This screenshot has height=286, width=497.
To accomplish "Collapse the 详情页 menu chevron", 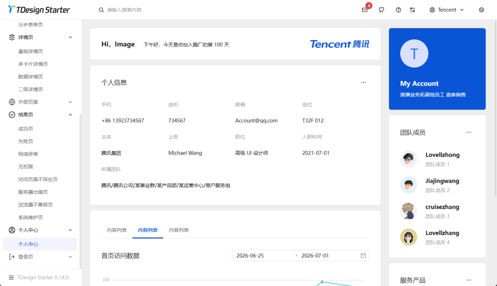I will point(70,37).
